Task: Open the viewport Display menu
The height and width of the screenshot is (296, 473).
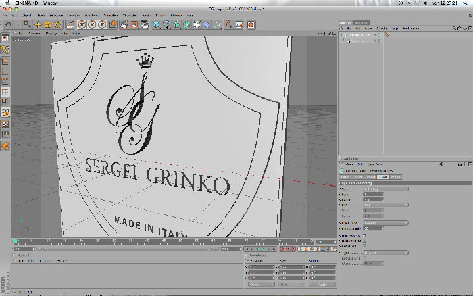Action: (x=51, y=34)
